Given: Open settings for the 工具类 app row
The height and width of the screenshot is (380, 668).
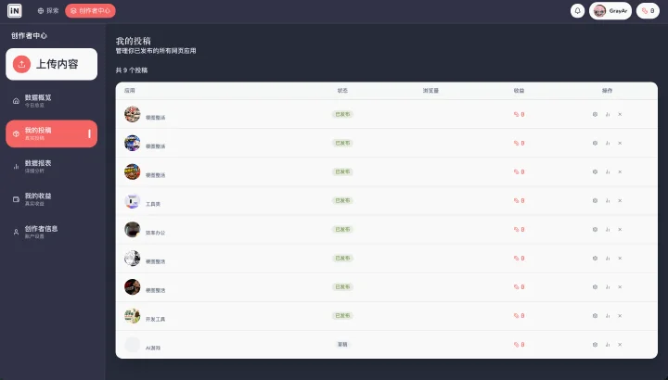Looking at the screenshot, I should tap(595, 201).
